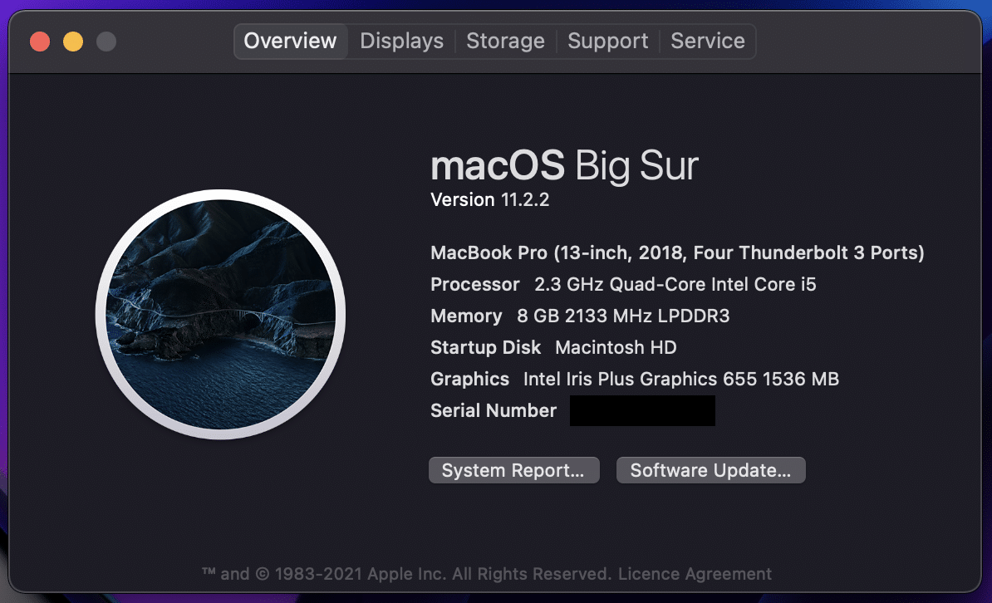This screenshot has width=992, height=603.
Task: Open the Displays tab
Action: [x=402, y=42]
